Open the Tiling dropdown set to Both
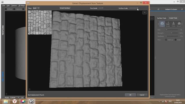 pyautogui.click(x=36, y=8)
